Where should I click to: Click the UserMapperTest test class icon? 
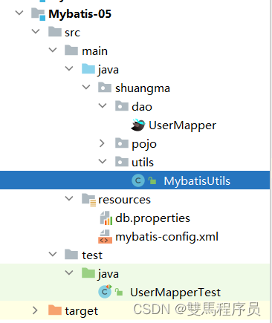point(105,292)
